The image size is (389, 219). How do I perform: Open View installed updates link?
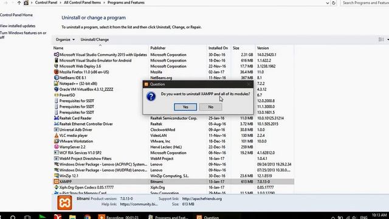pos(18,26)
